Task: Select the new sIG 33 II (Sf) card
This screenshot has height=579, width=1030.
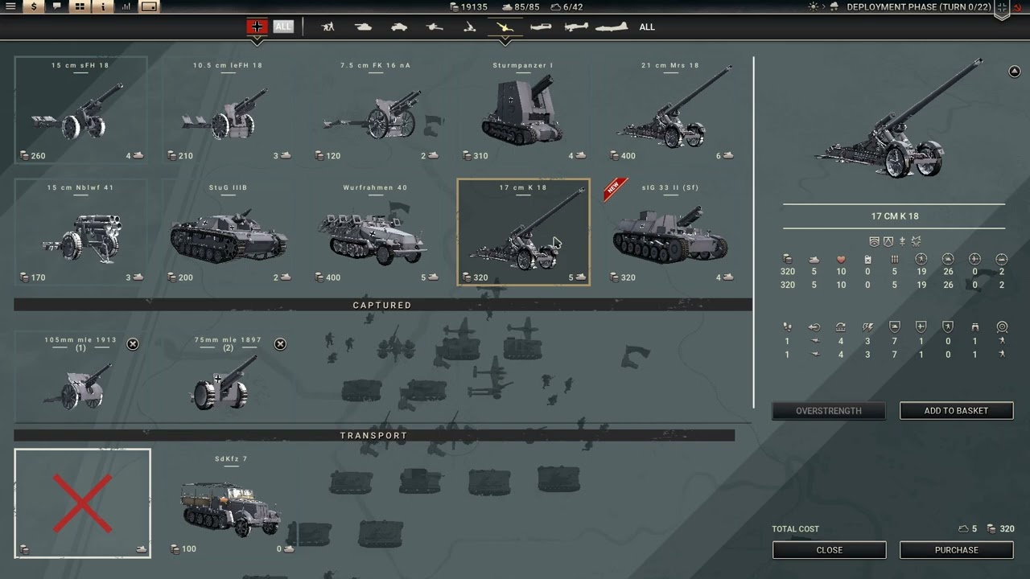Action: [670, 232]
